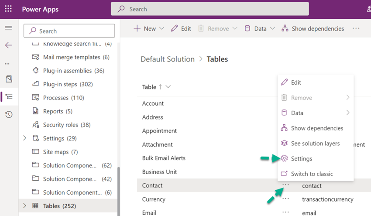The image size is (371, 216).
Task: Open the Attachment table
Action: (157, 144)
